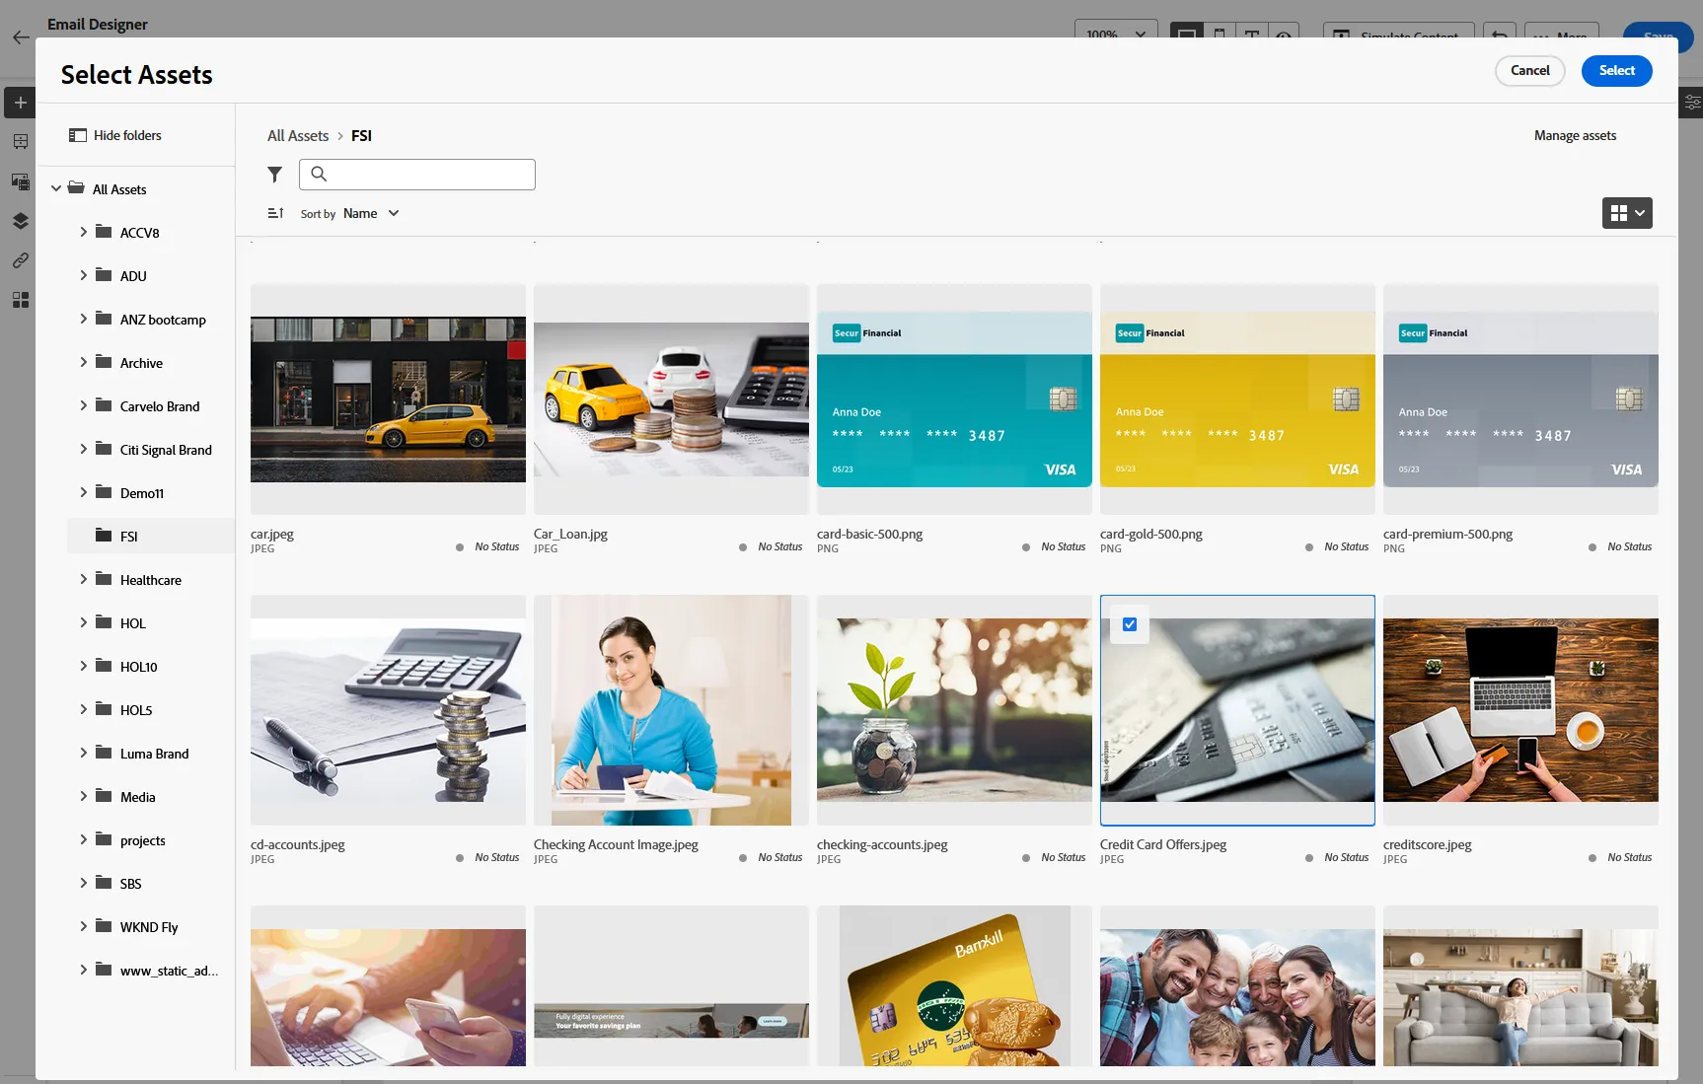Click the back arrow in Email Designer
The width and height of the screenshot is (1703, 1084).
21,37
